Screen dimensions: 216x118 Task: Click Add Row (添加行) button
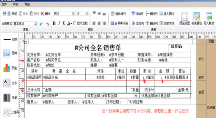(137, 14)
